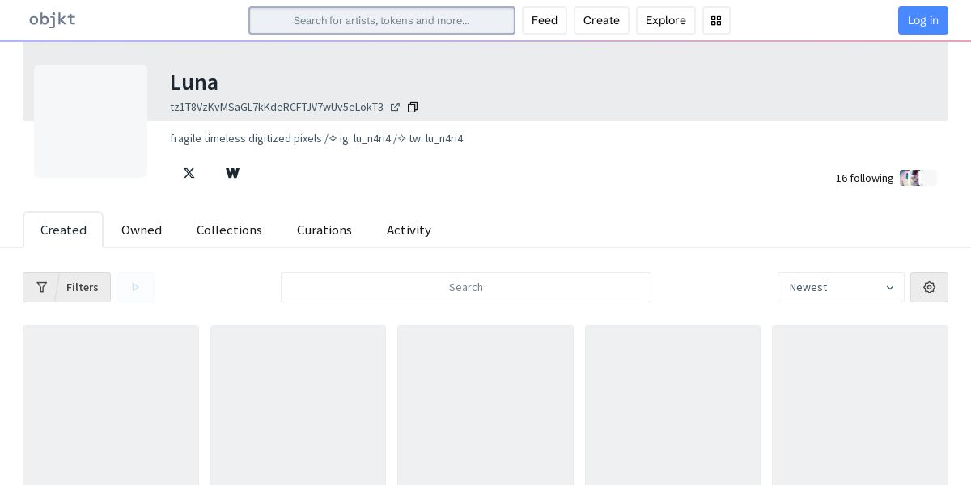Screen dimensions: 971x485
Task: Click the Luna profile name heading
Action: pos(194,82)
